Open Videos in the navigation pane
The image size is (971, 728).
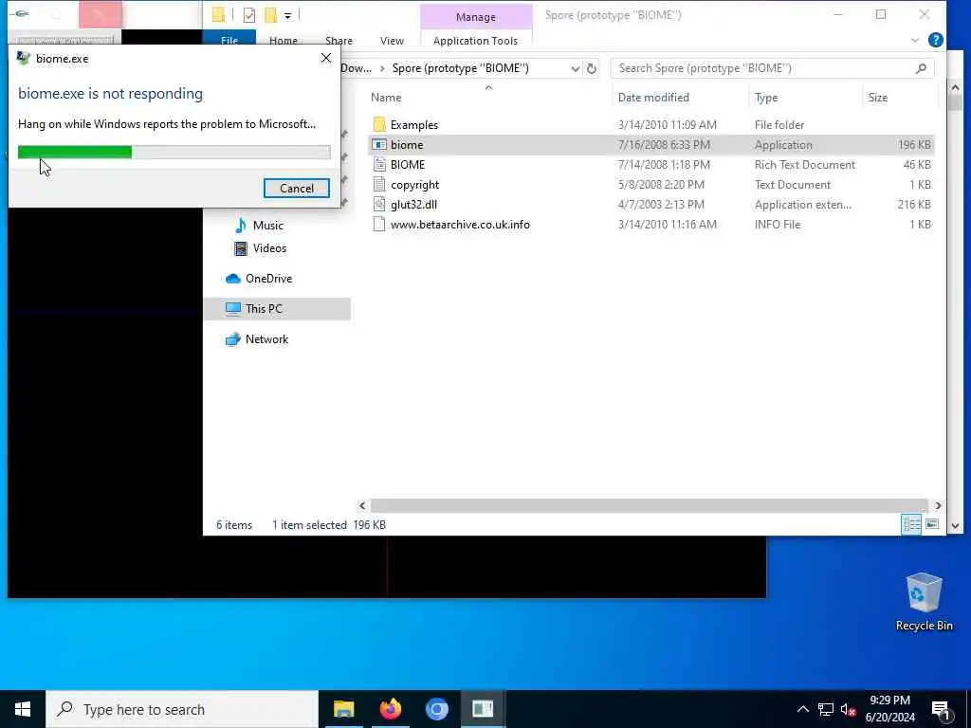269,248
